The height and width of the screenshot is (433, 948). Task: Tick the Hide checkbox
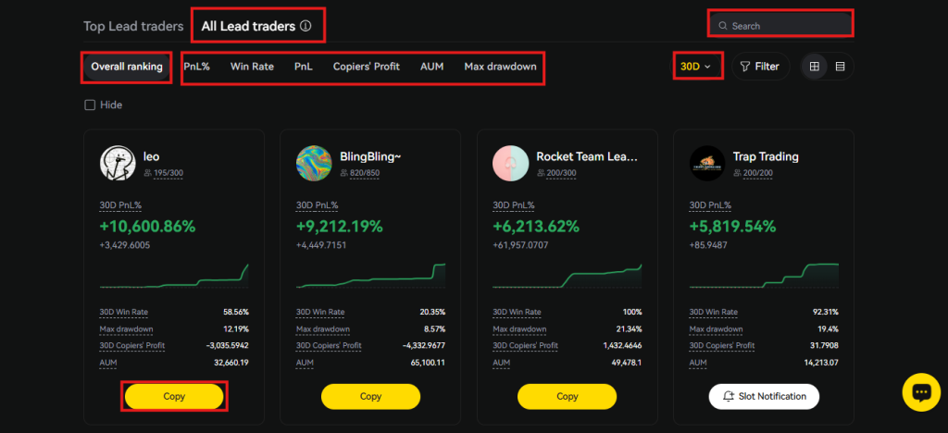[90, 105]
